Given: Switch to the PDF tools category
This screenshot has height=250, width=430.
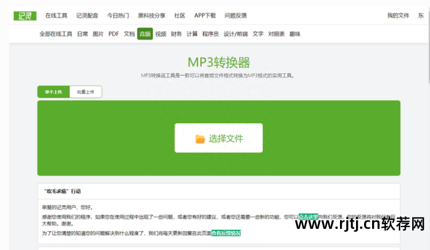Looking at the screenshot, I should coord(114,34).
